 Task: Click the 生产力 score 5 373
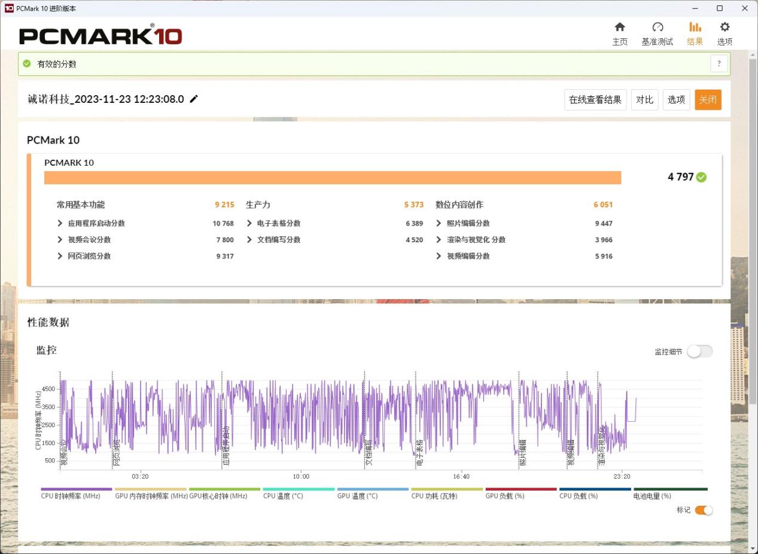coord(414,205)
